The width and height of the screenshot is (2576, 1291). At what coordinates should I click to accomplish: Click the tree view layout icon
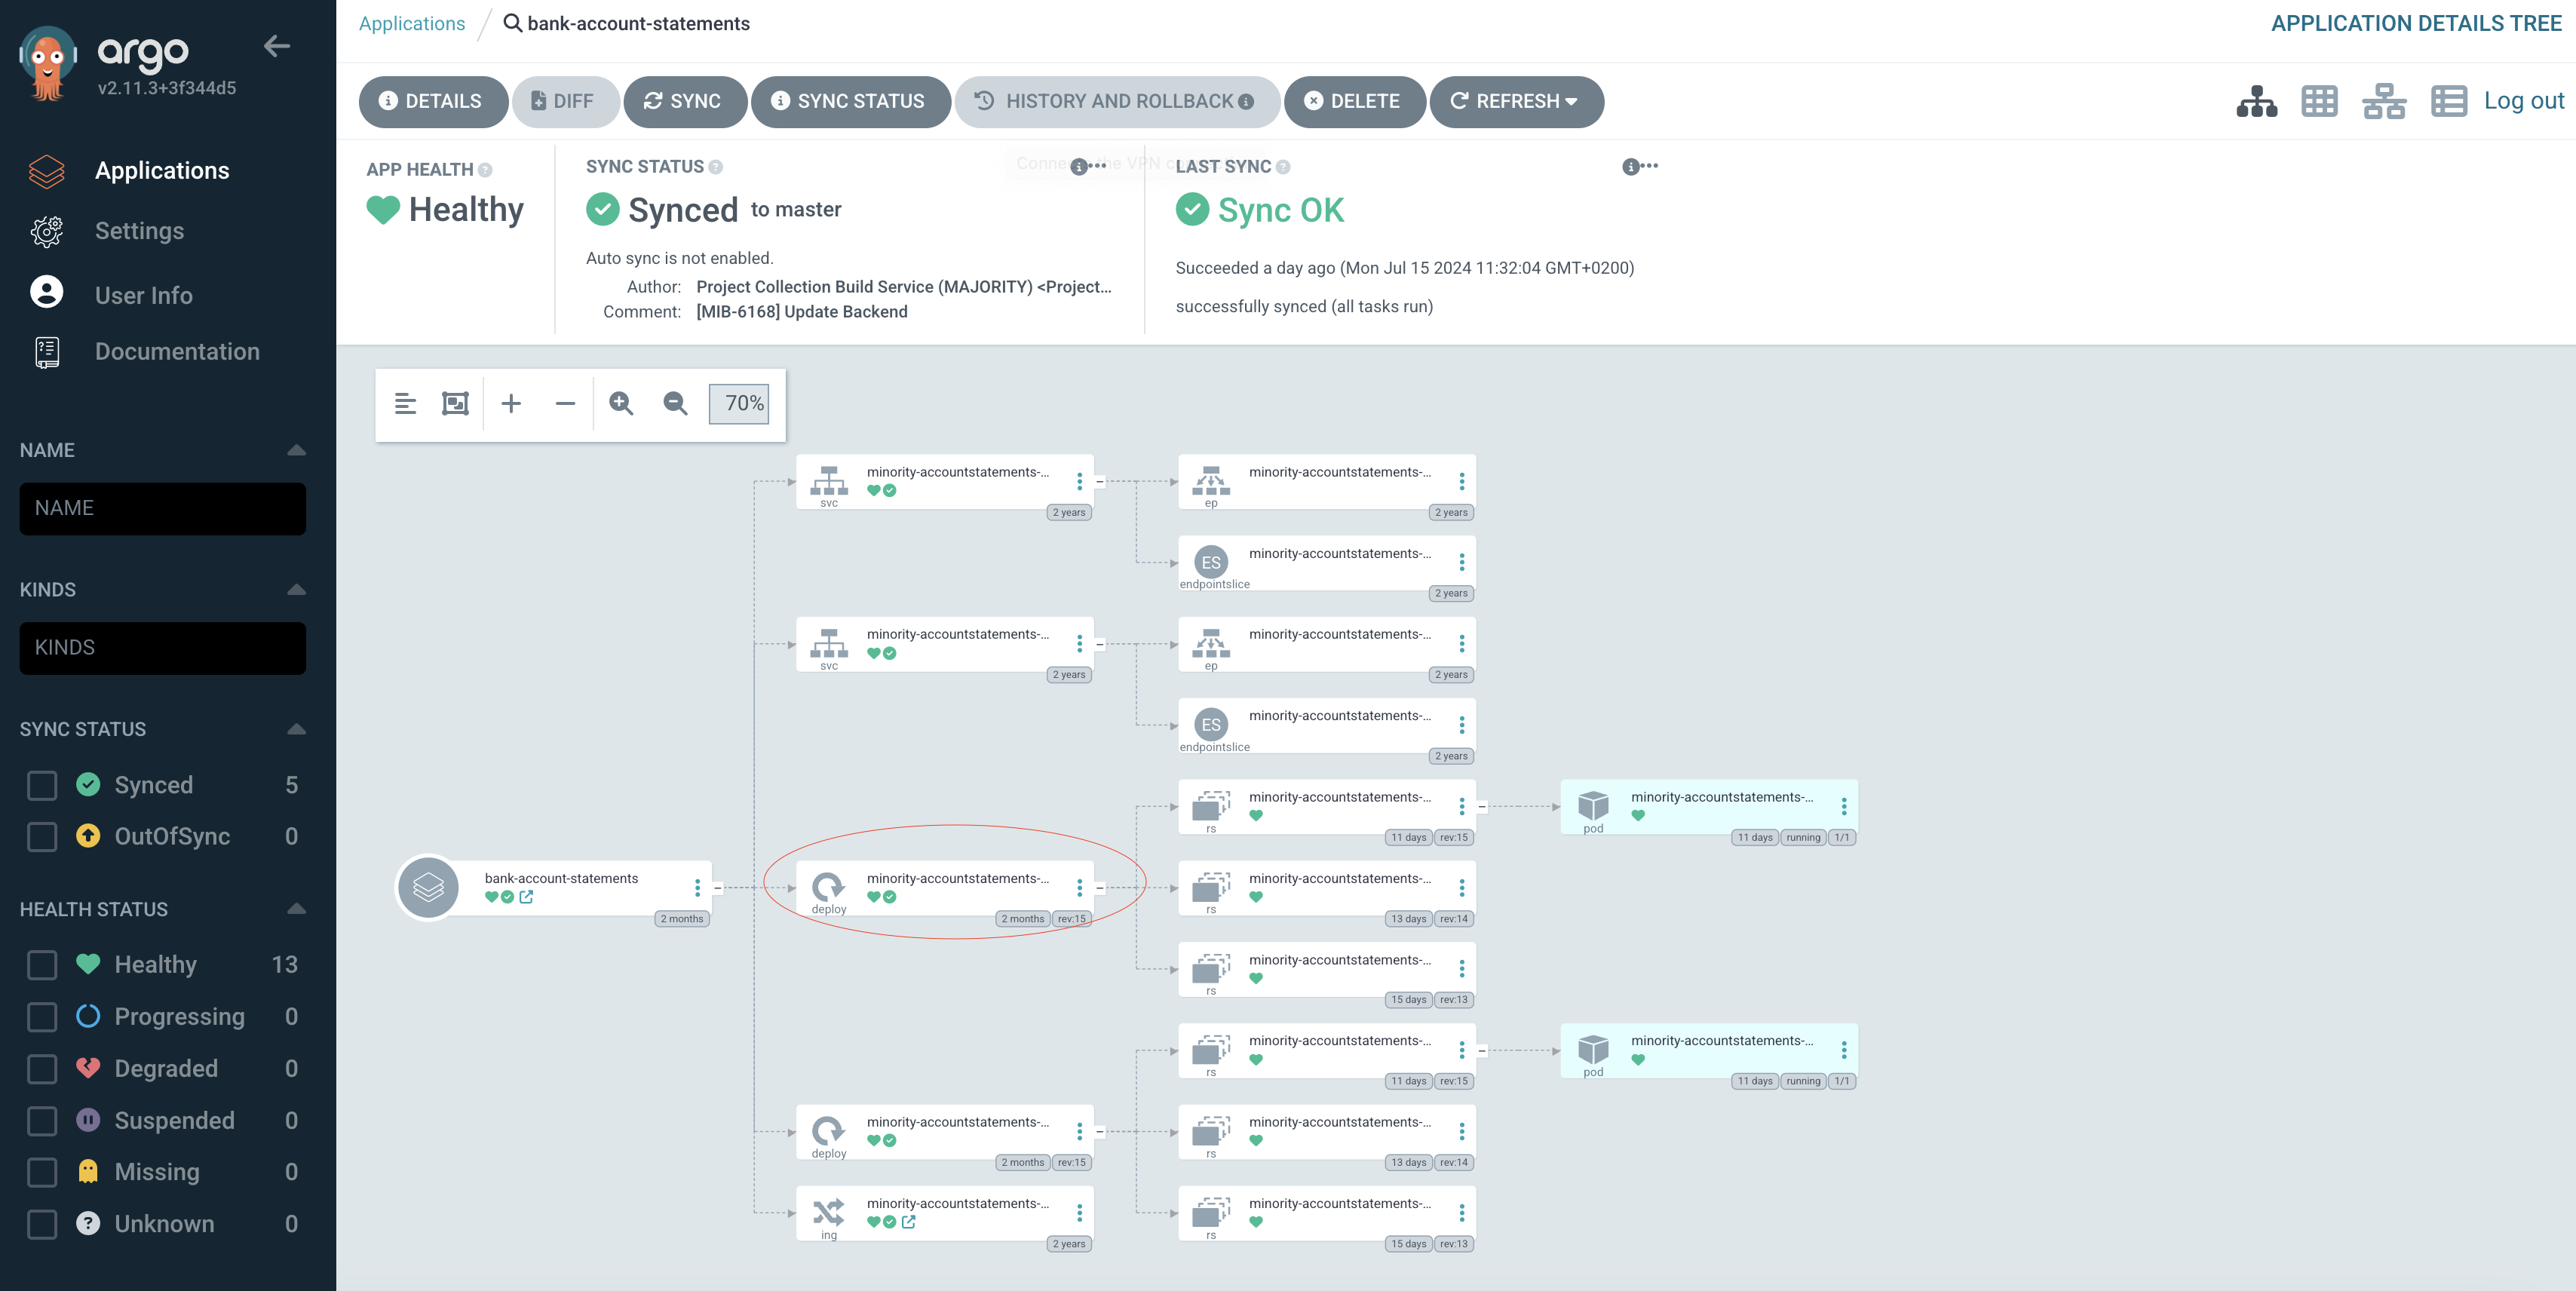2256,101
